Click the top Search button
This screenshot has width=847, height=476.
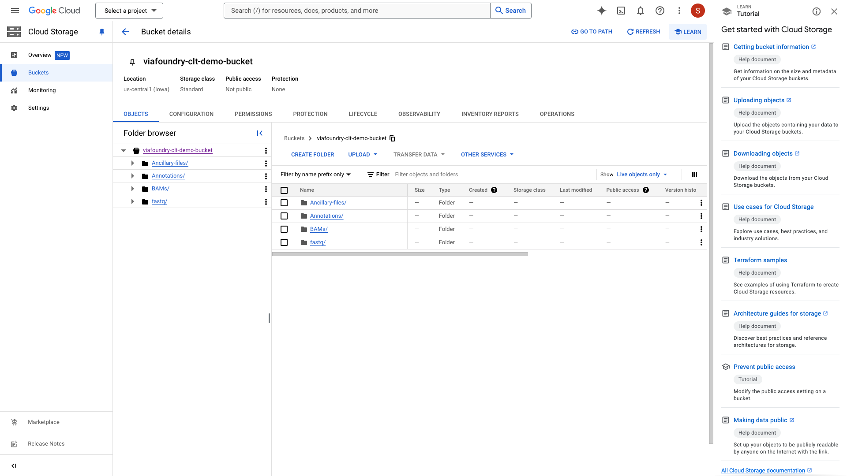click(510, 11)
